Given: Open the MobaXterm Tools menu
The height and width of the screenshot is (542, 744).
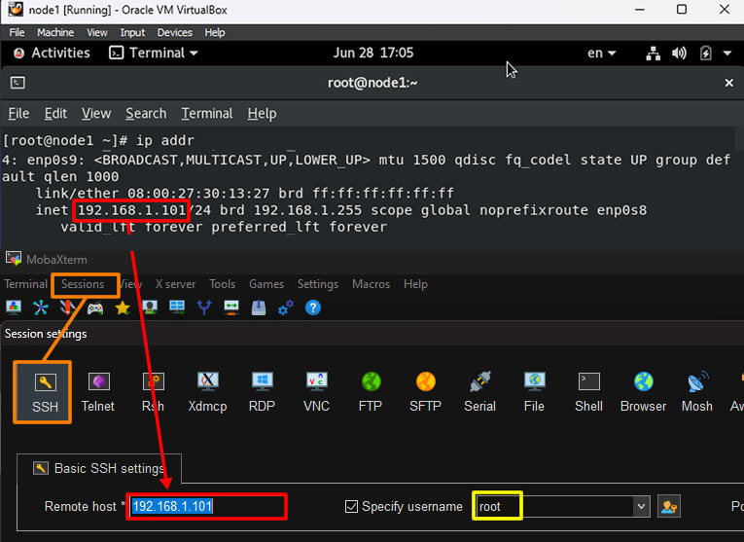Looking at the screenshot, I should [x=222, y=284].
